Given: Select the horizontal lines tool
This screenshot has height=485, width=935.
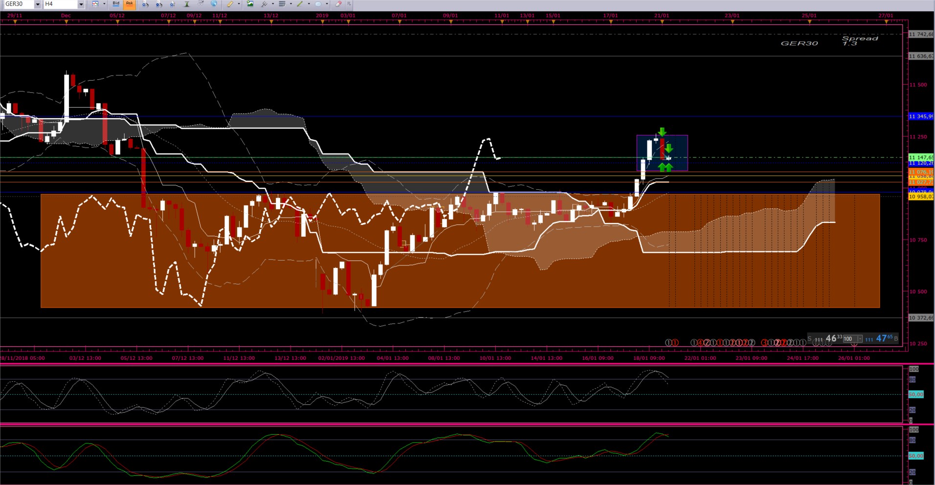Looking at the screenshot, I should pos(282,4).
